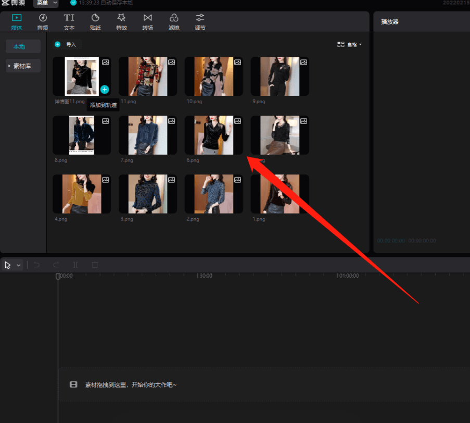Select the 2.png thumbnail

(x=214, y=194)
